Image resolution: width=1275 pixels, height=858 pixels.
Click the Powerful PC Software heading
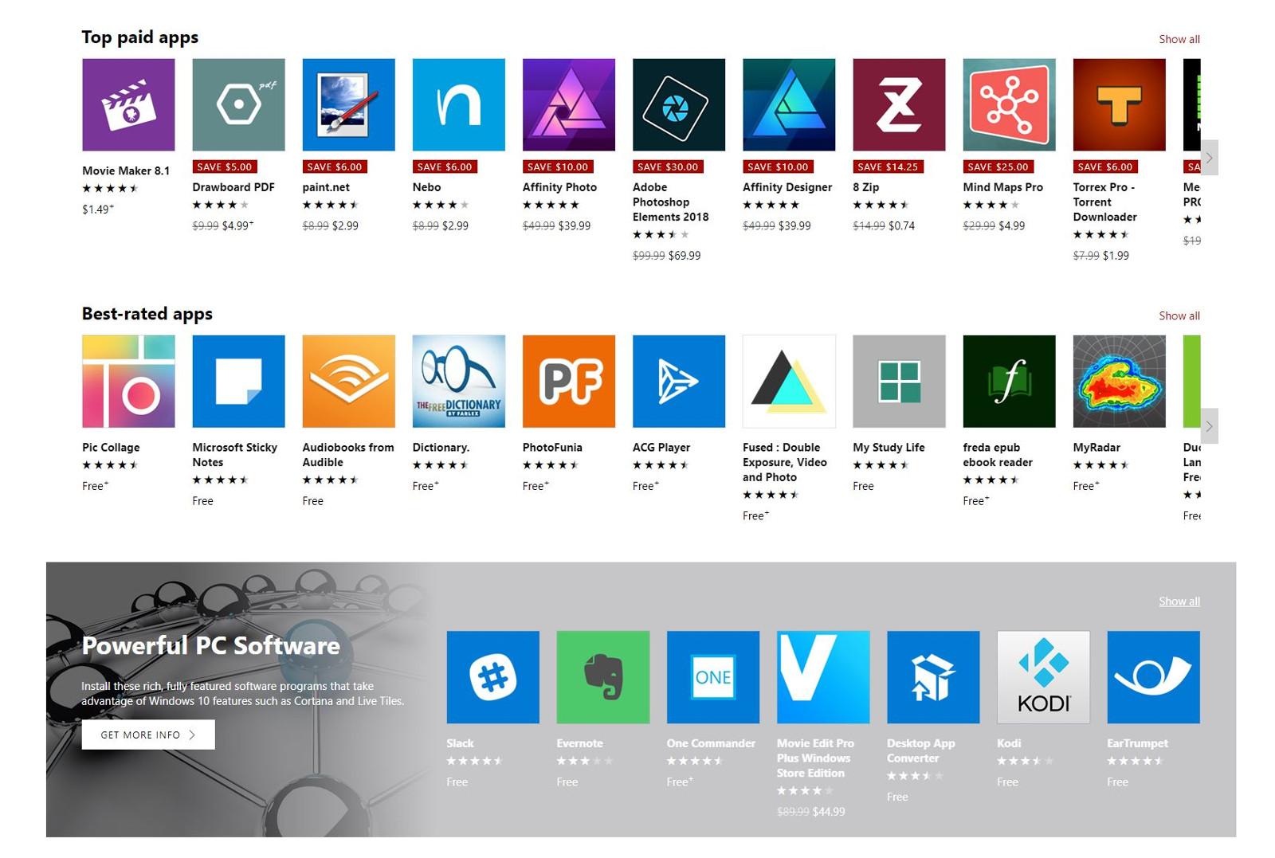(x=211, y=645)
